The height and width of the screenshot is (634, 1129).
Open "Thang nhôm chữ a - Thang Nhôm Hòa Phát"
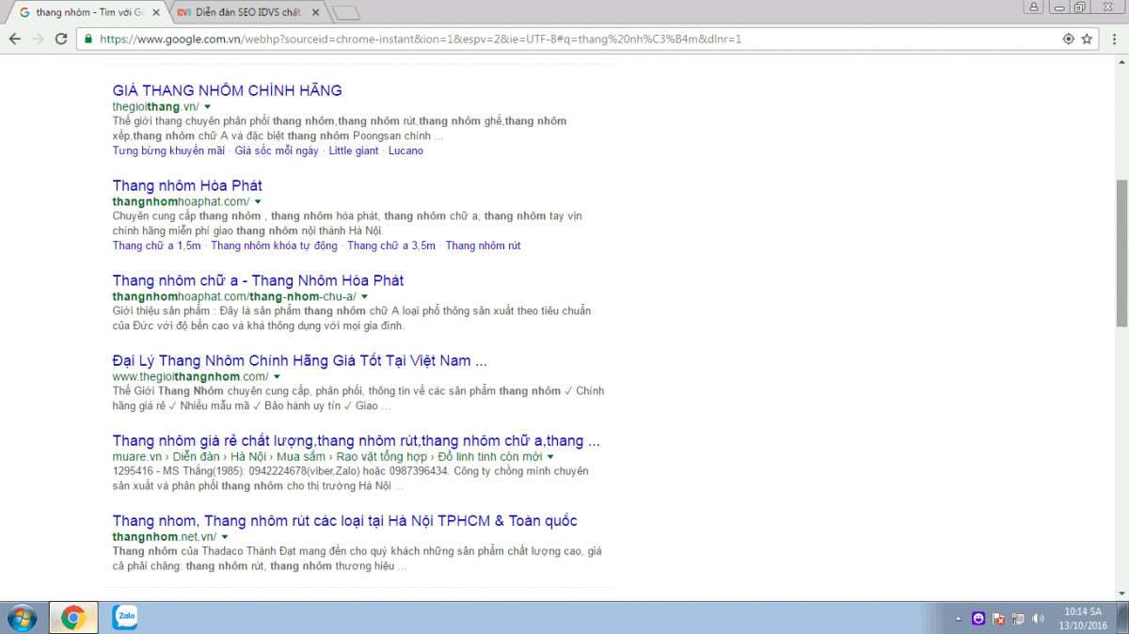pyautogui.click(x=258, y=280)
